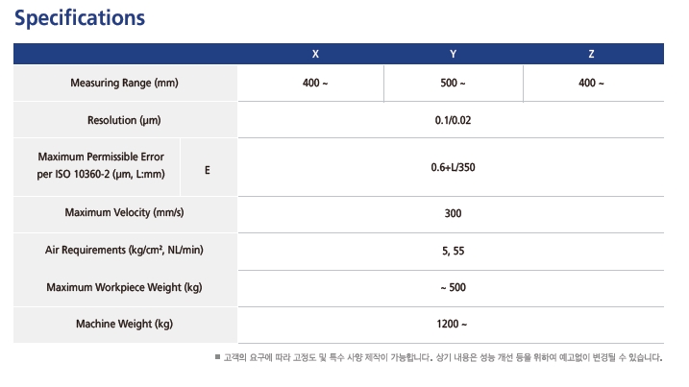Click the 400 ~ value under X column

click(315, 84)
